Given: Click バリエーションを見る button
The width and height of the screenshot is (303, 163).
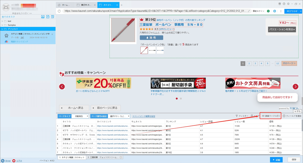Looking at the screenshot, I should (282, 29).
